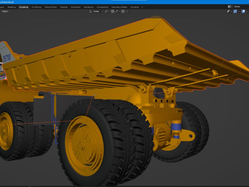Open proportional editing falloff curve icon

click(127, 11)
